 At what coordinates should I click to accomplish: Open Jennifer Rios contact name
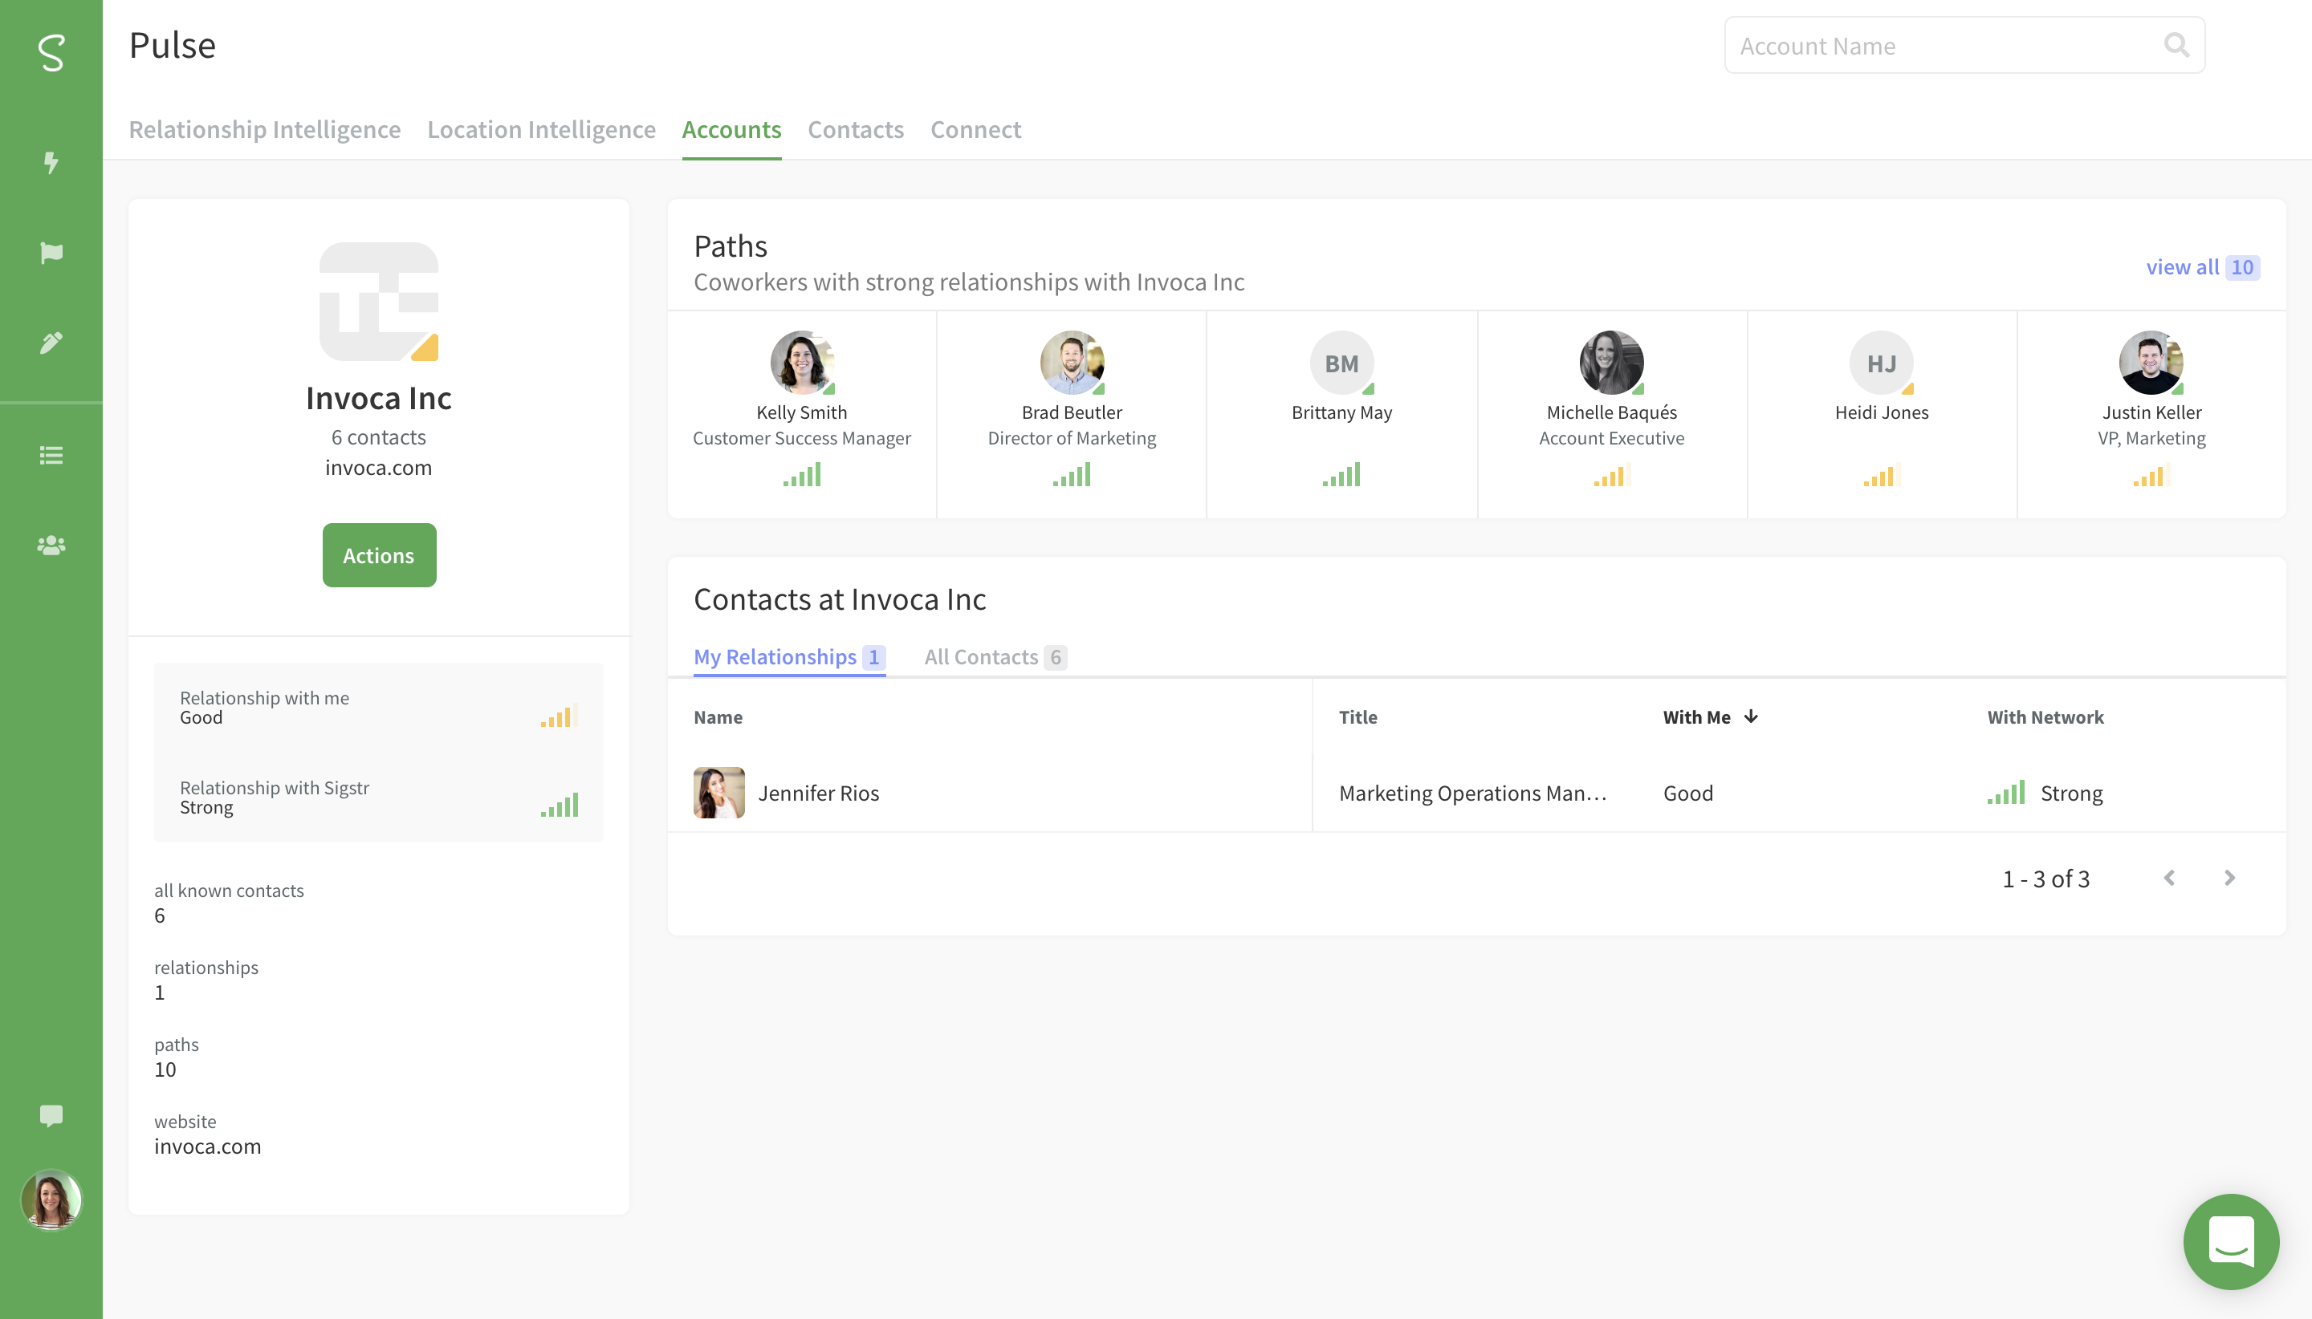(x=818, y=793)
